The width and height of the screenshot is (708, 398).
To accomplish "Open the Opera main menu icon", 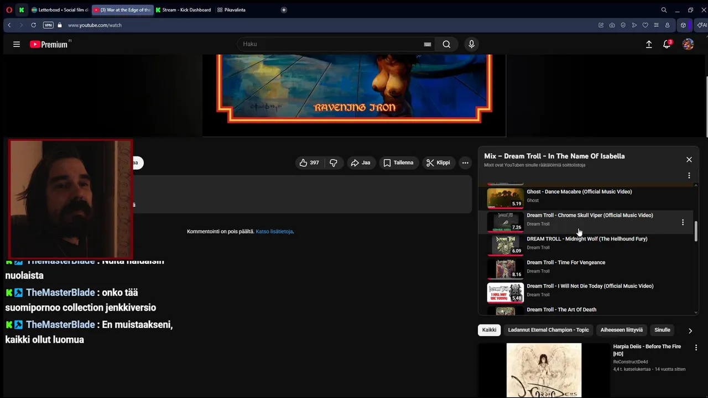I will point(9,10).
